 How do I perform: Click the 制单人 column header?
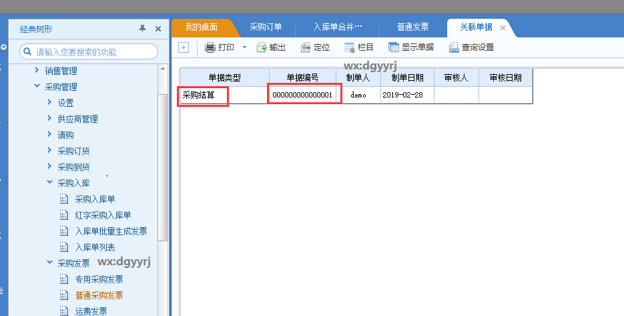pyautogui.click(x=358, y=77)
